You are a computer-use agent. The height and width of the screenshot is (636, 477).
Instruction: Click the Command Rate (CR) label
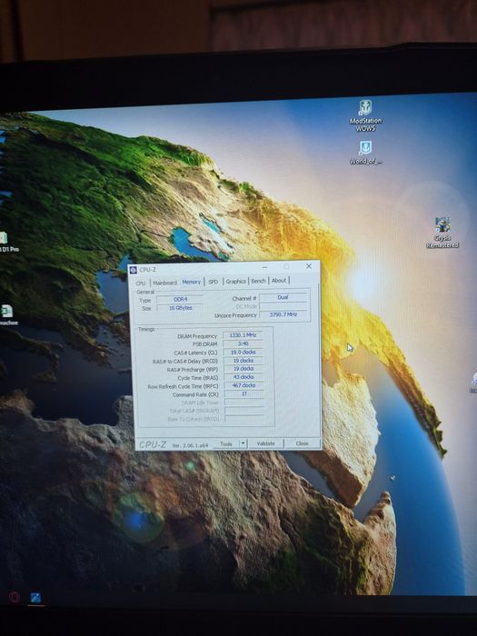pyautogui.click(x=195, y=394)
